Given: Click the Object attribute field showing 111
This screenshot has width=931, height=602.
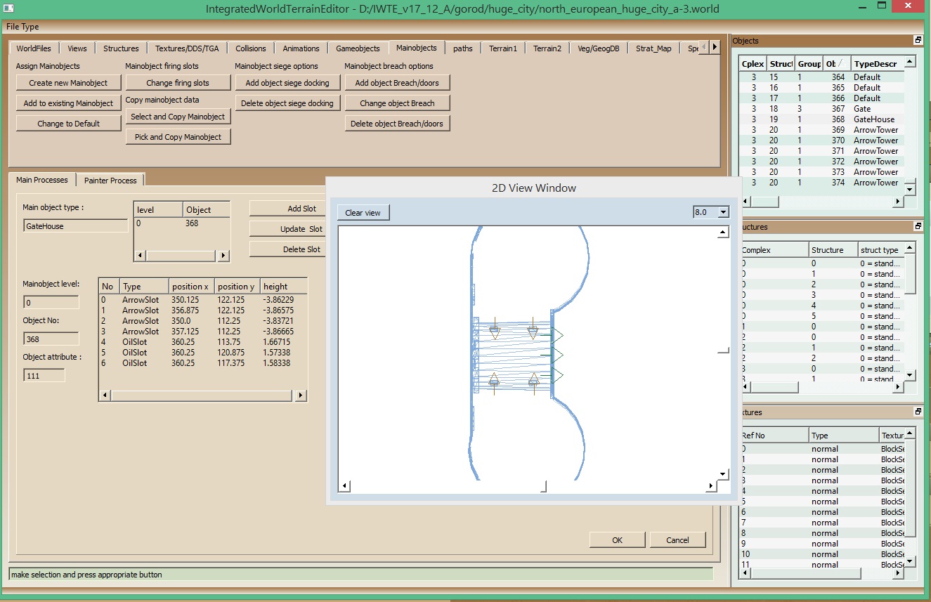Looking at the screenshot, I should [x=44, y=376].
